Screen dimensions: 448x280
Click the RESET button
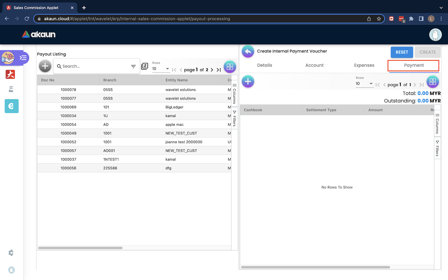(x=402, y=52)
